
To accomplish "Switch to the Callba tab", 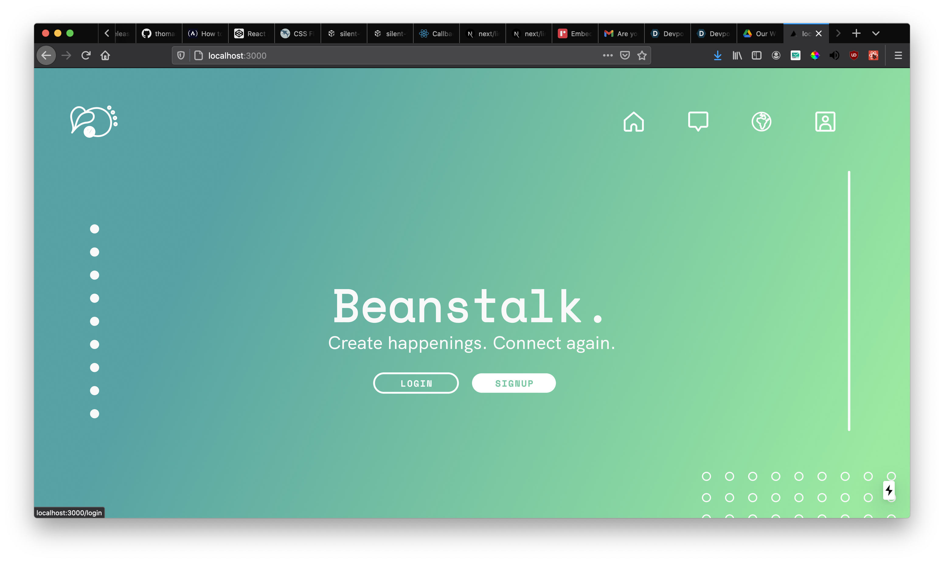I will (x=436, y=34).
